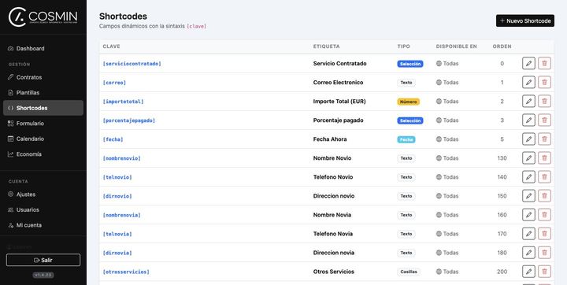
Task: Click the Número type badge
Action: click(408, 102)
